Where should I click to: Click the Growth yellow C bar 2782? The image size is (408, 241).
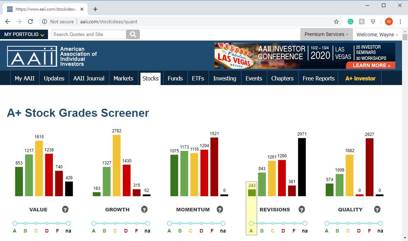click(116, 165)
